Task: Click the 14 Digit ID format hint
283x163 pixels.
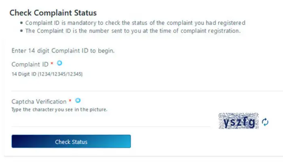Action: coord(47,74)
